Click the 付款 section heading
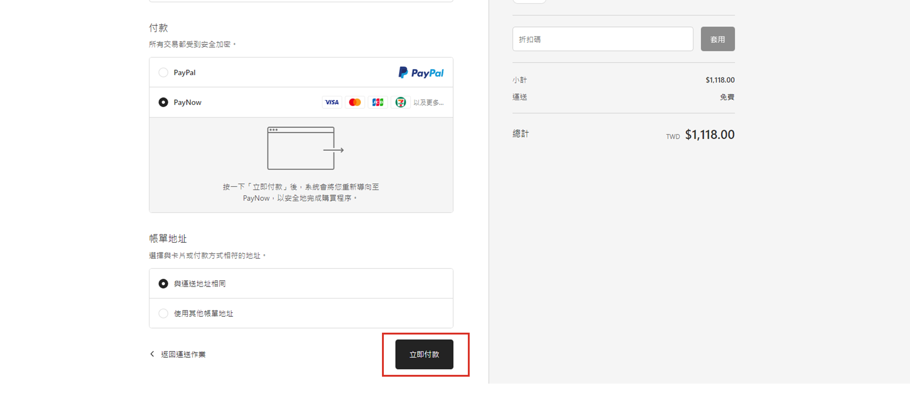This screenshot has width=910, height=402. tap(158, 28)
